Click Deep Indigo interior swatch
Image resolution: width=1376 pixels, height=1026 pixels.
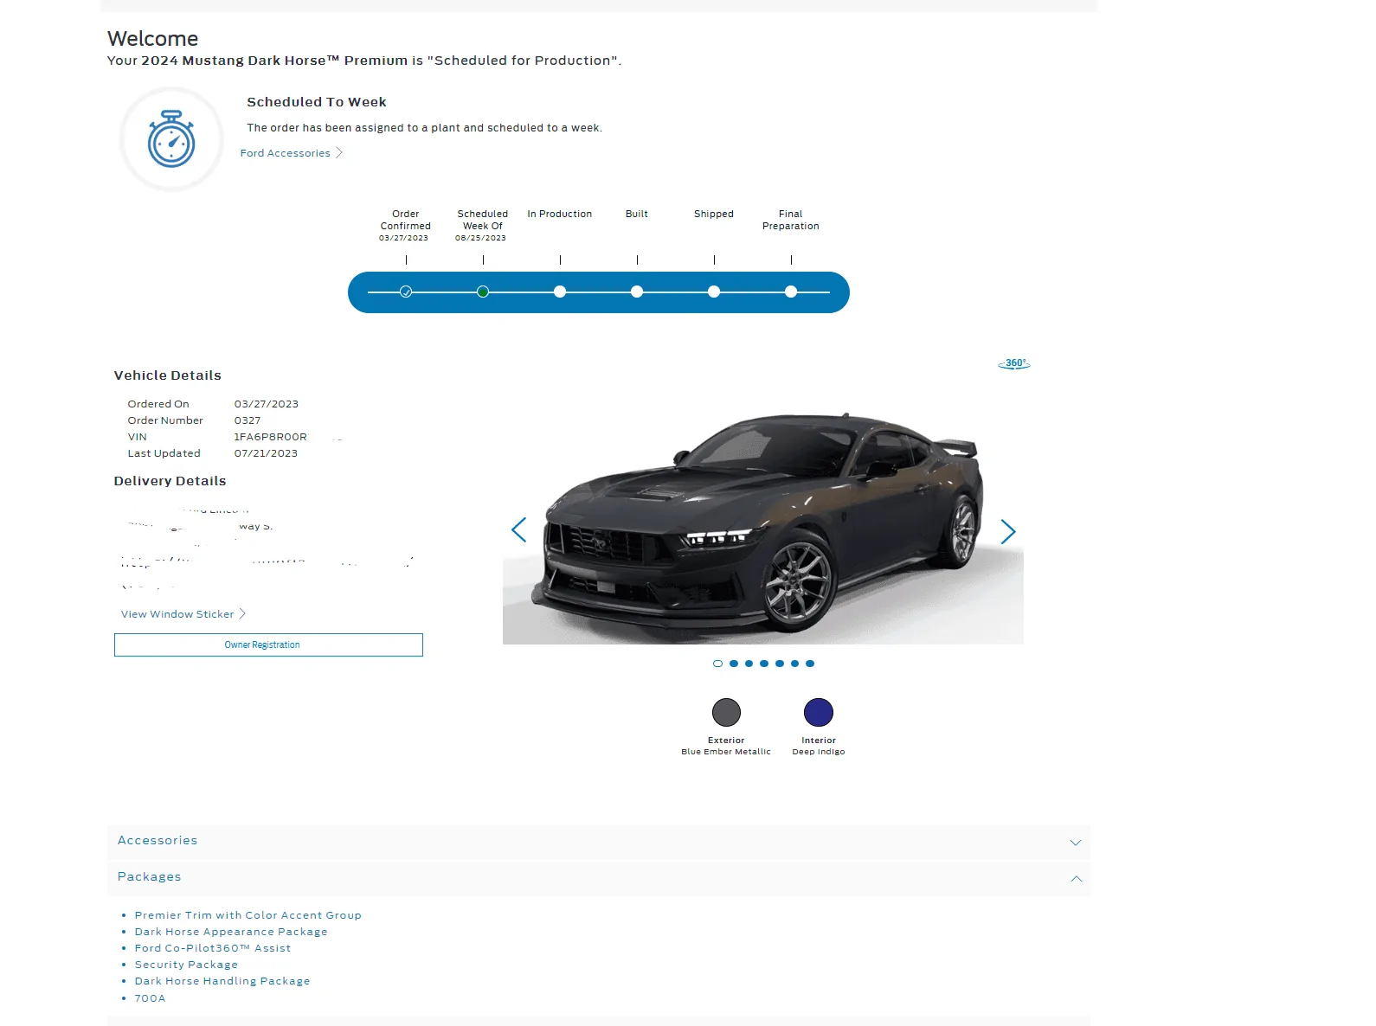point(819,713)
